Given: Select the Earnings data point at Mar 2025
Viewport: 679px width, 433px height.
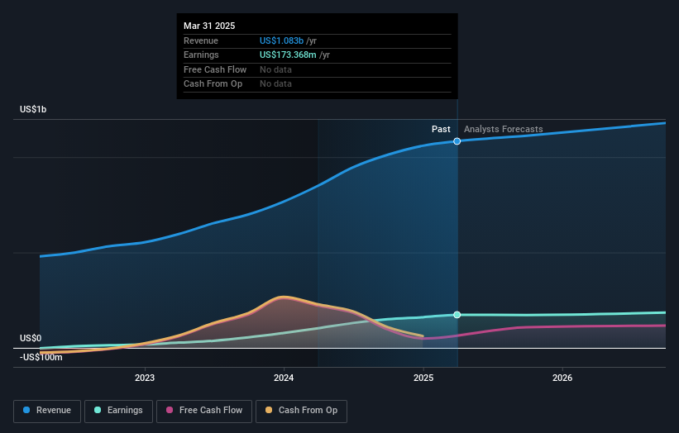Looking at the screenshot, I should [457, 315].
